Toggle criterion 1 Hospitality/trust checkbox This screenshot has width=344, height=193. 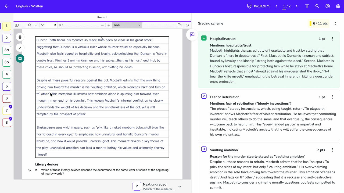pos(204,38)
